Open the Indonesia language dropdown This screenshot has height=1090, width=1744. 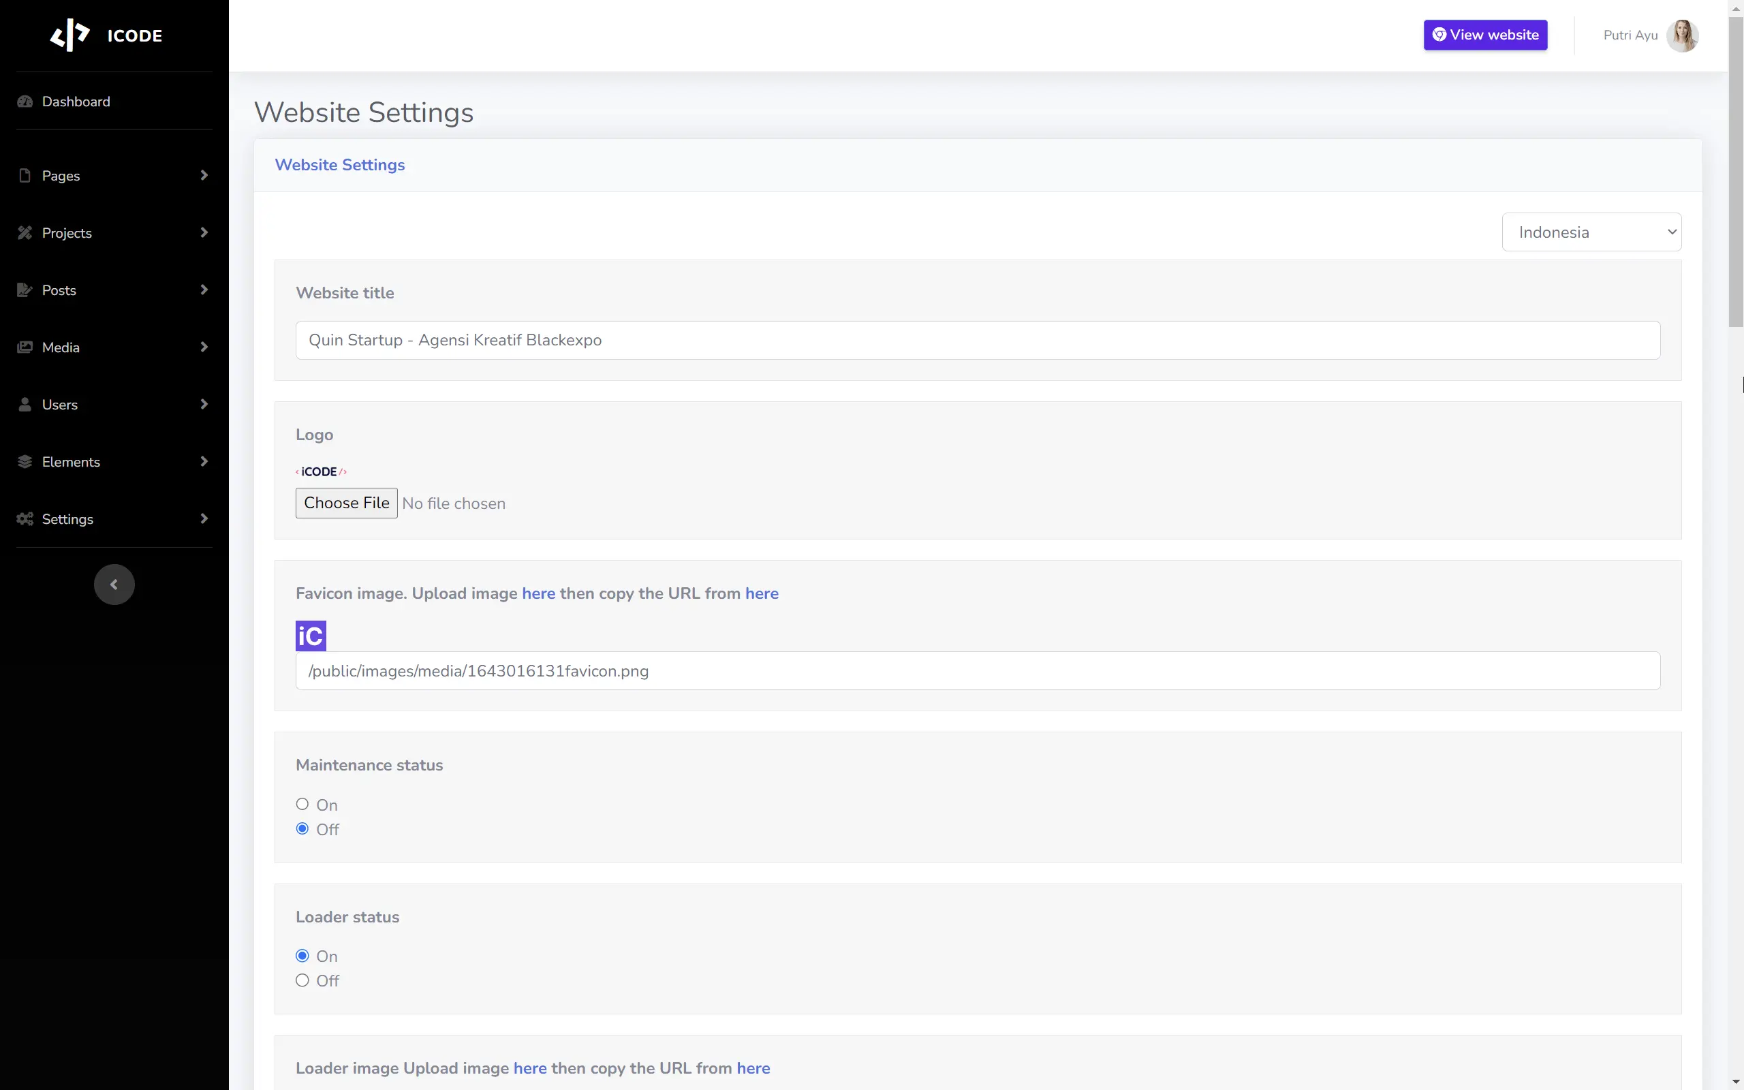click(1591, 232)
